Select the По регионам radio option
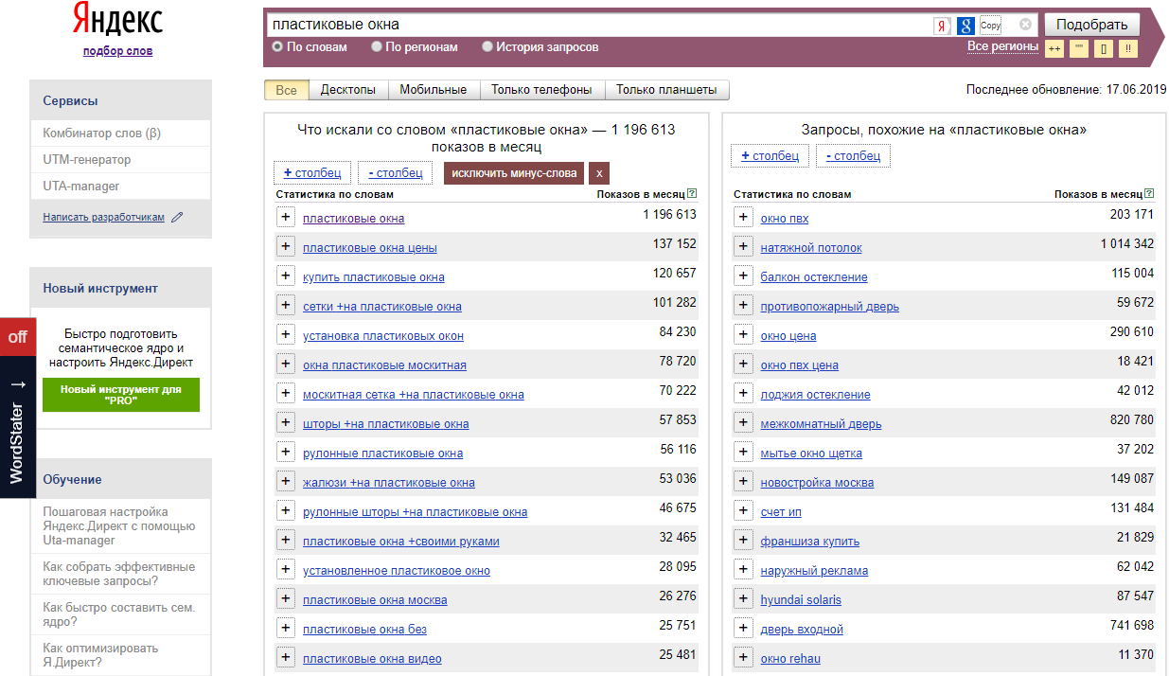 point(377,46)
